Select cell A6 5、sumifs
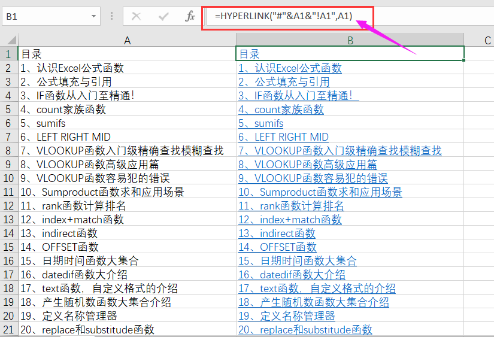Viewport: 494px width, 337px height. click(x=127, y=123)
